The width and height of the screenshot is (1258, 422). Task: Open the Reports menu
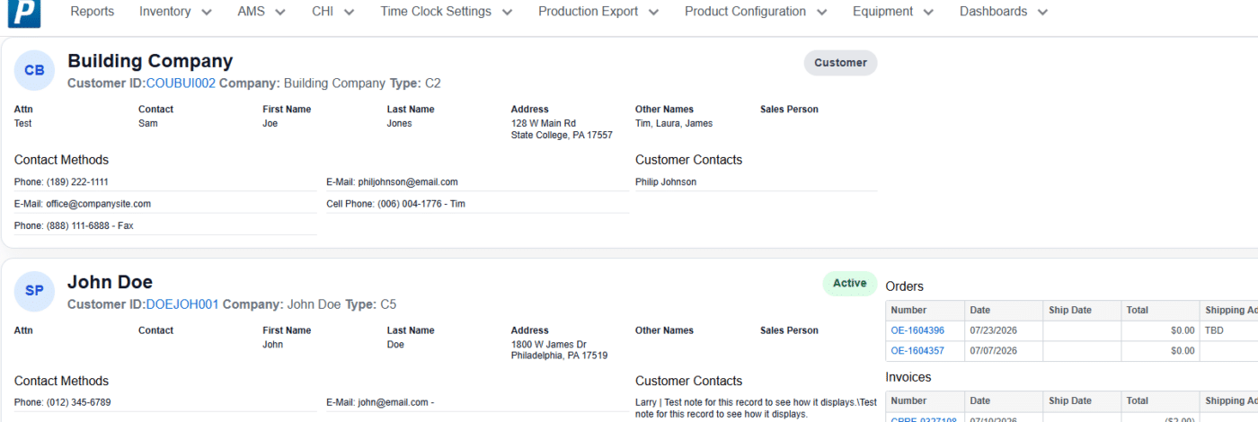point(93,12)
